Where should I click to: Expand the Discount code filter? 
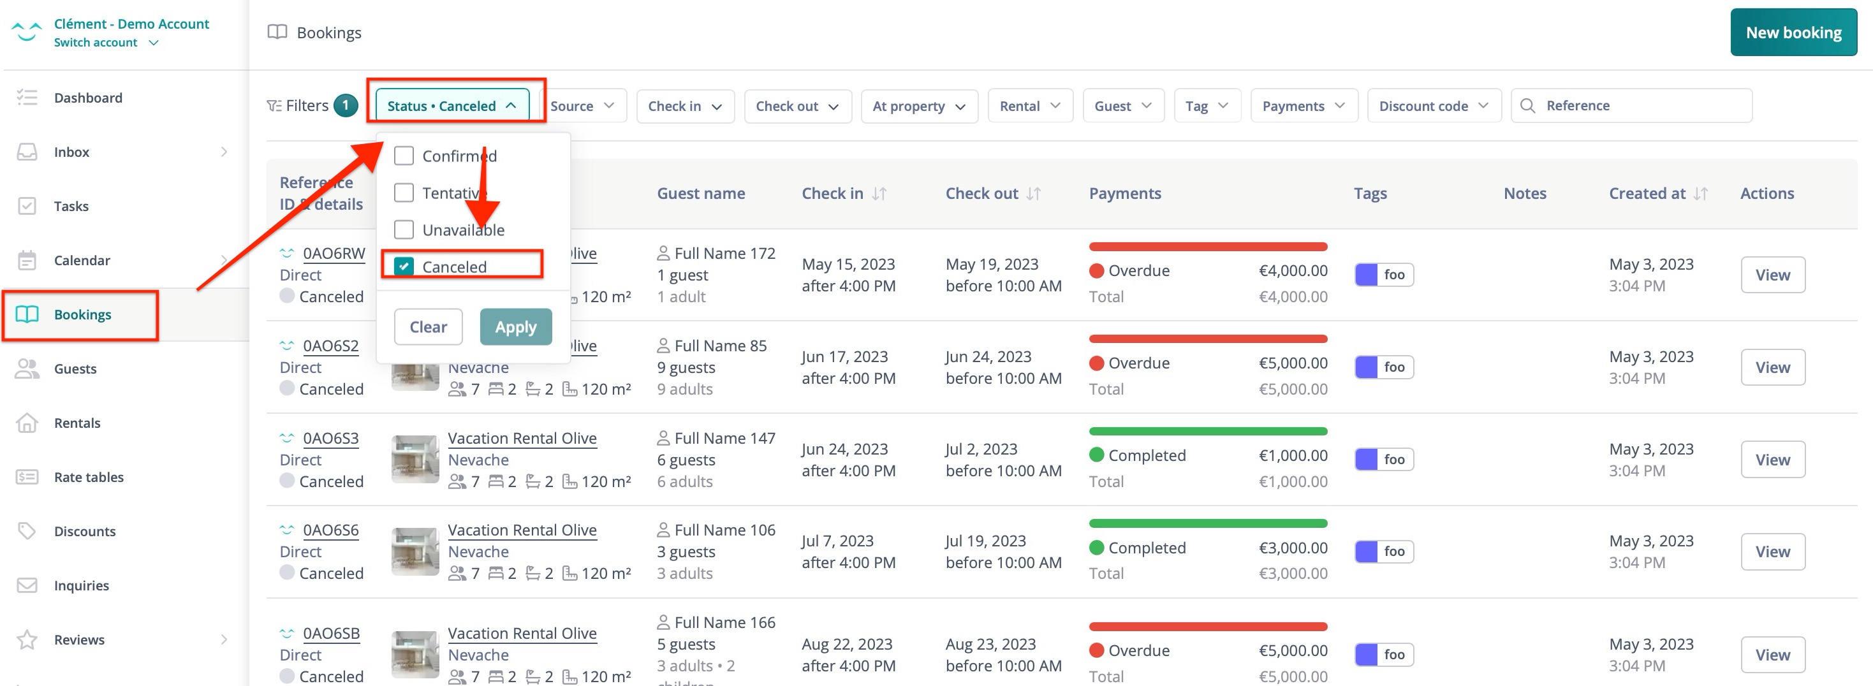1433,106
